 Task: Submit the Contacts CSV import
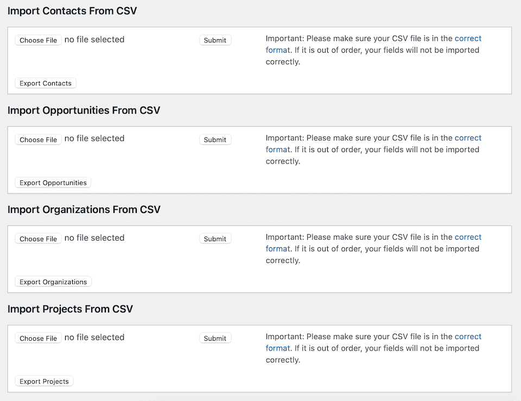(215, 40)
